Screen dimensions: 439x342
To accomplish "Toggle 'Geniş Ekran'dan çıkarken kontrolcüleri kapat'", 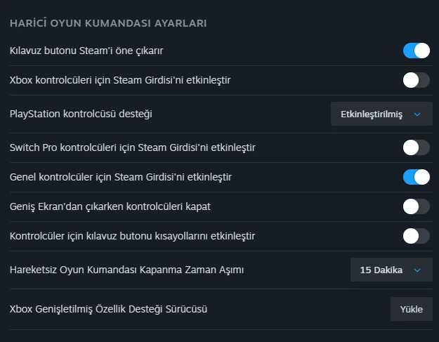I will 416,206.
